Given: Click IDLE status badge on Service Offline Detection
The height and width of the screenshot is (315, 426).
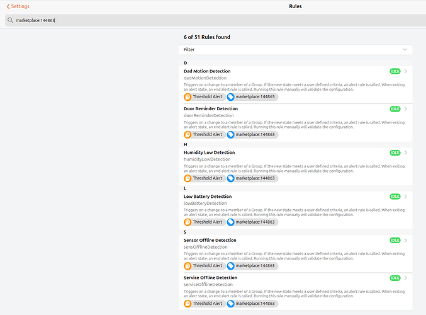Looking at the screenshot, I should pyautogui.click(x=395, y=278).
